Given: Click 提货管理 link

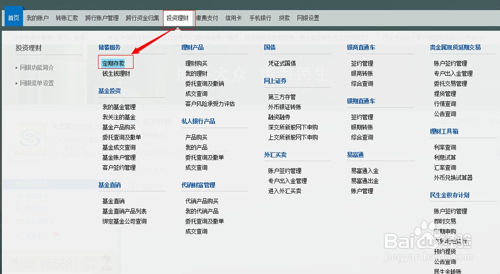Looking at the screenshot, I should click(445, 93).
